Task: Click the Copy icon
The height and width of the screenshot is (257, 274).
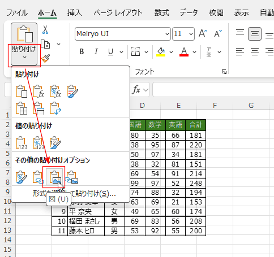Action: 45,44
